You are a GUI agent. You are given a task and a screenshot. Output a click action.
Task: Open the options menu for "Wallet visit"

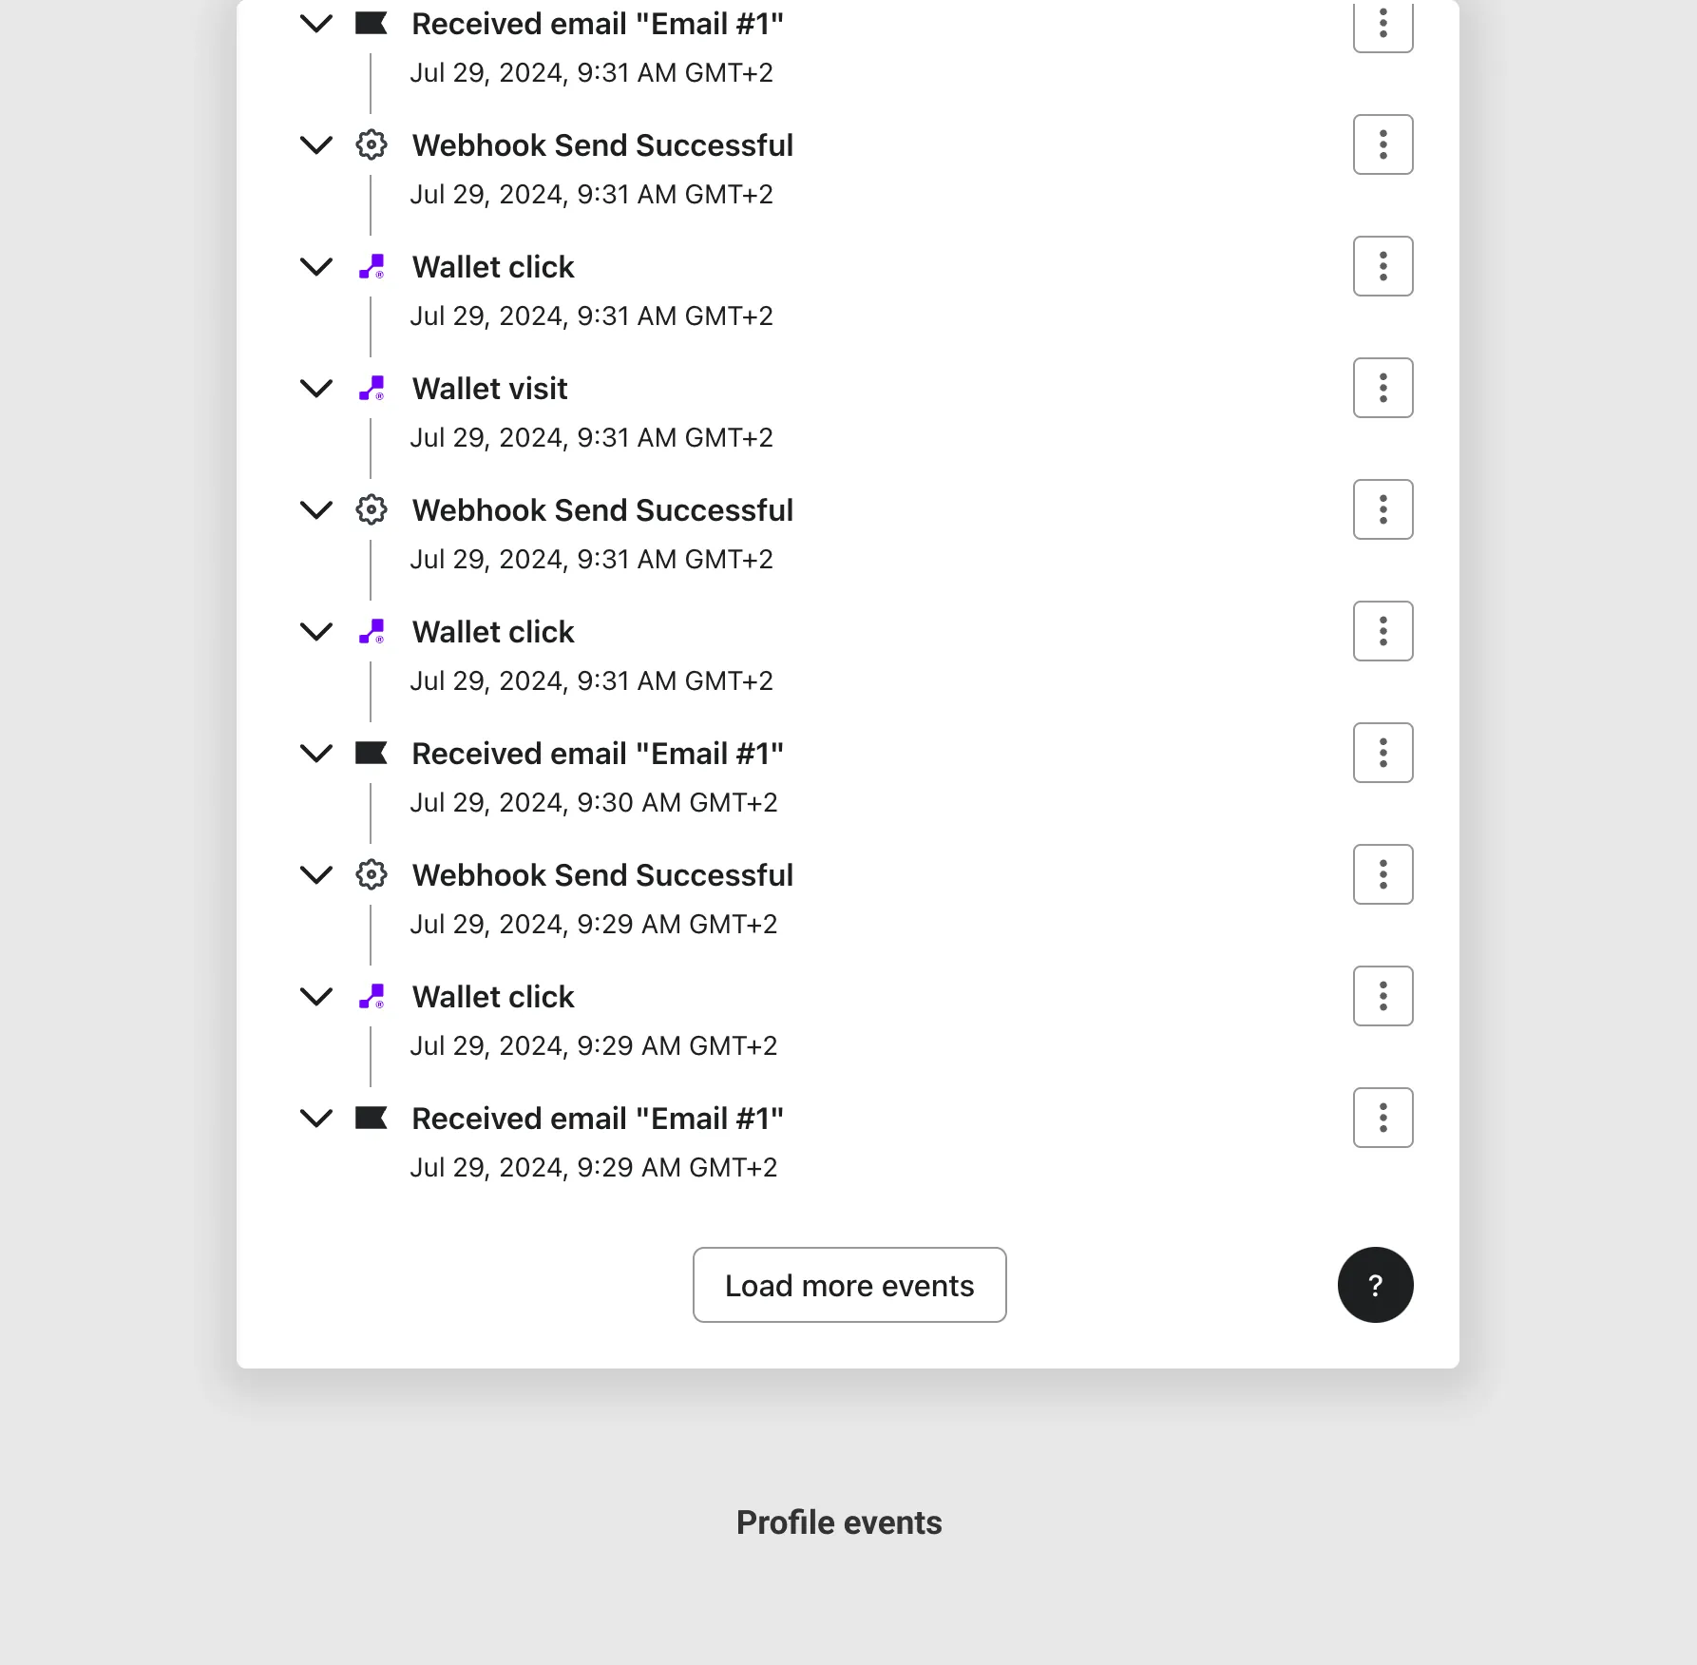click(1382, 388)
